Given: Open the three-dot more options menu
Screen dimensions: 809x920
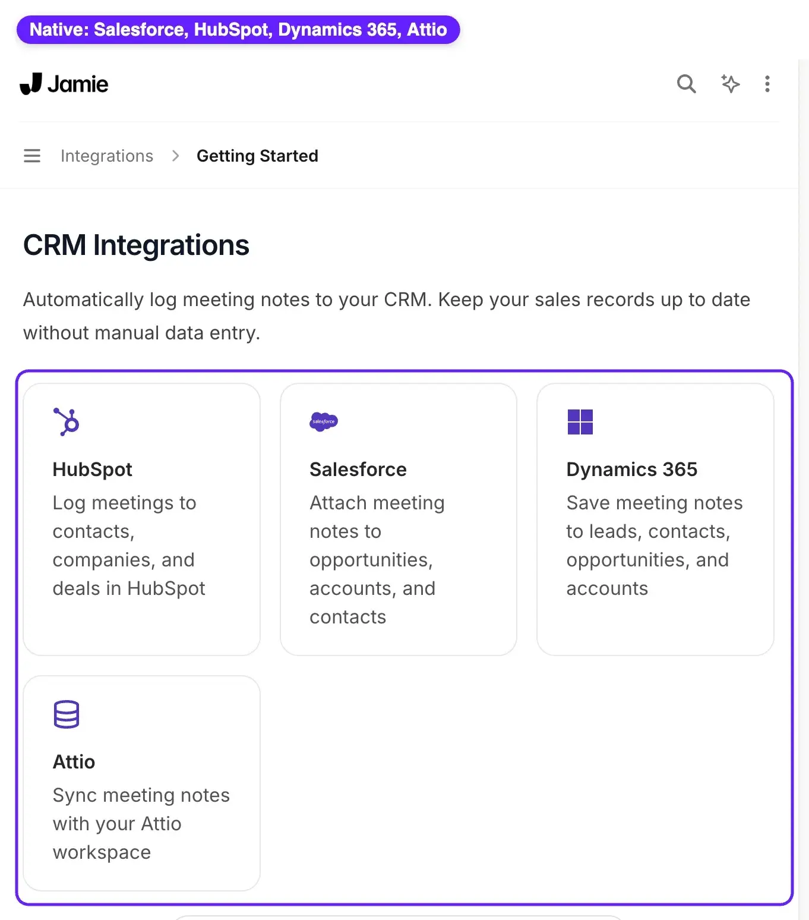Looking at the screenshot, I should [767, 84].
